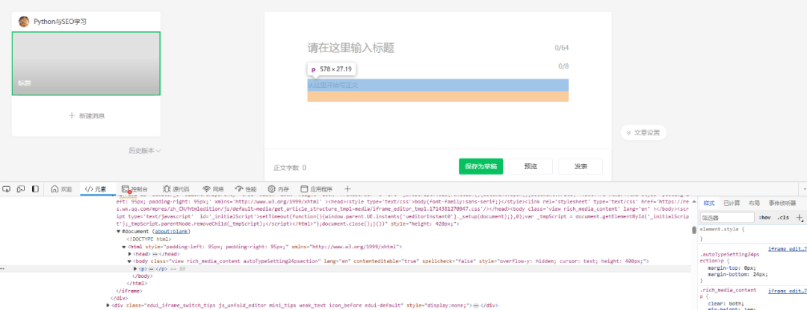Click the three-dot gutter menu beside the p row
The image size is (807, 310).
point(2,269)
